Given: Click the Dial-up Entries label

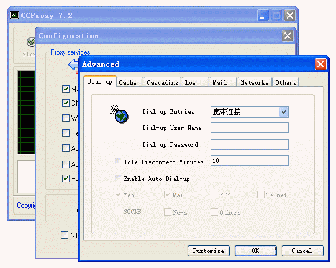Looking at the screenshot, I should tap(168, 112).
